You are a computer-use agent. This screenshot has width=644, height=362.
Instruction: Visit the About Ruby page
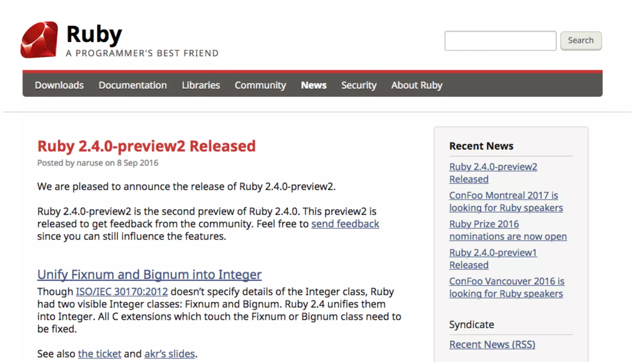(416, 85)
